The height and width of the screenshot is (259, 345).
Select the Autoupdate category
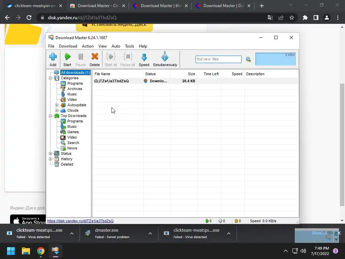76,105
